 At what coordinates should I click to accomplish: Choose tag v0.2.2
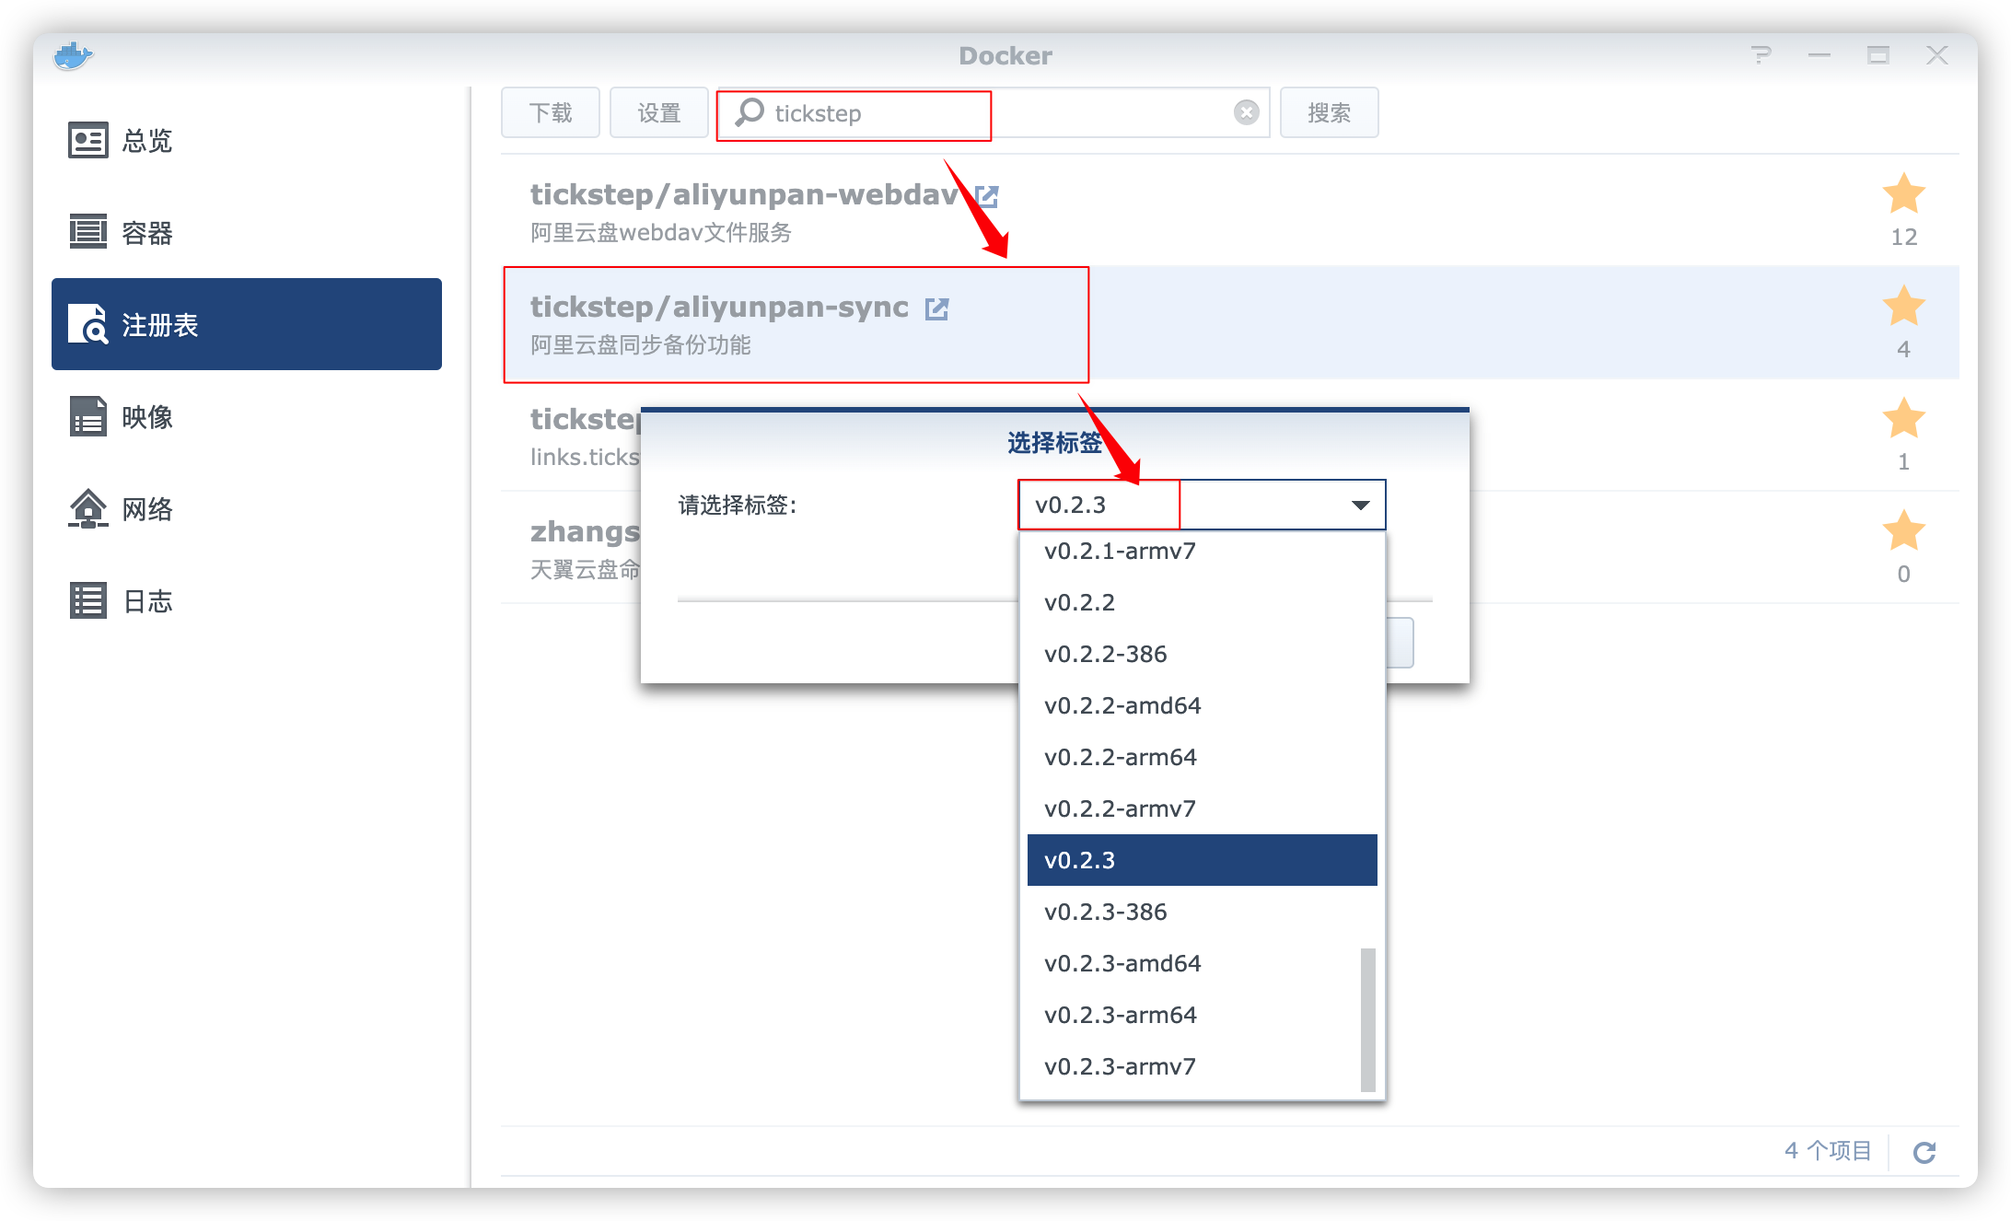[x=1202, y=602]
